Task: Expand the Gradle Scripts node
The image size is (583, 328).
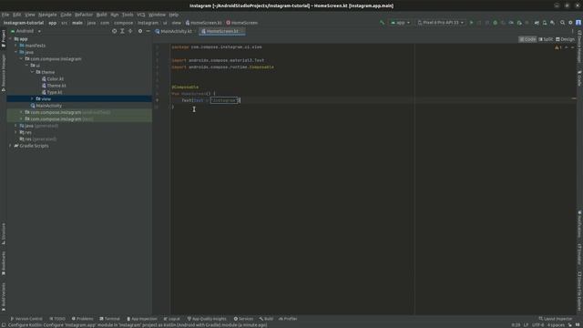Action: point(10,146)
